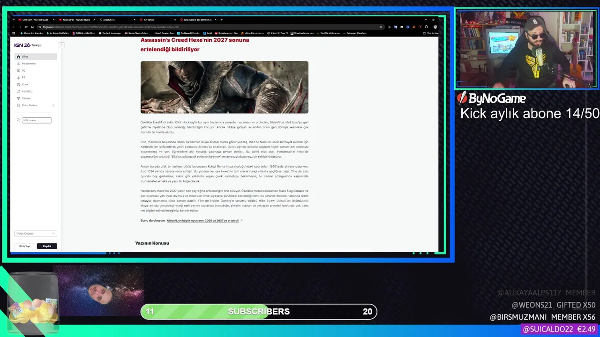Click the article's Assassin's Creed hero image
This screenshot has height=337, width=600.
click(x=225, y=87)
